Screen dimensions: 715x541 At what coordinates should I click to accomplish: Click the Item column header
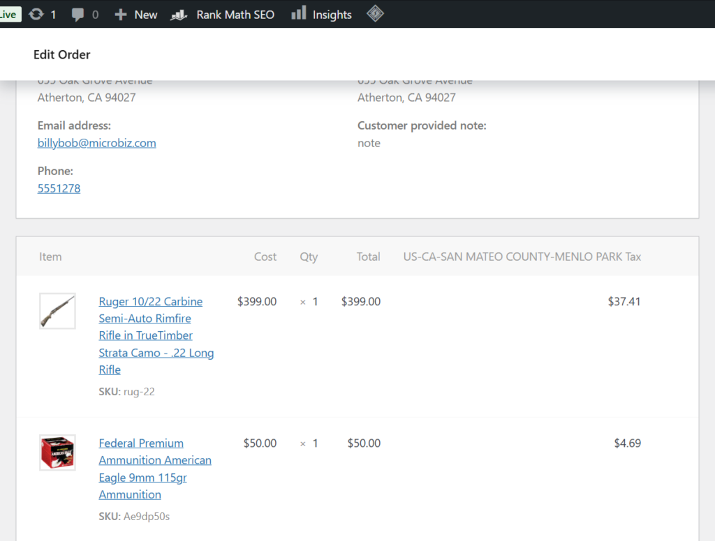(x=50, y=257)
